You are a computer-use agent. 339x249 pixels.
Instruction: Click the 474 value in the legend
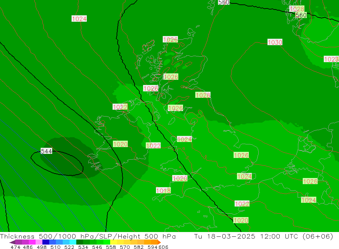[x=15, y=247]
